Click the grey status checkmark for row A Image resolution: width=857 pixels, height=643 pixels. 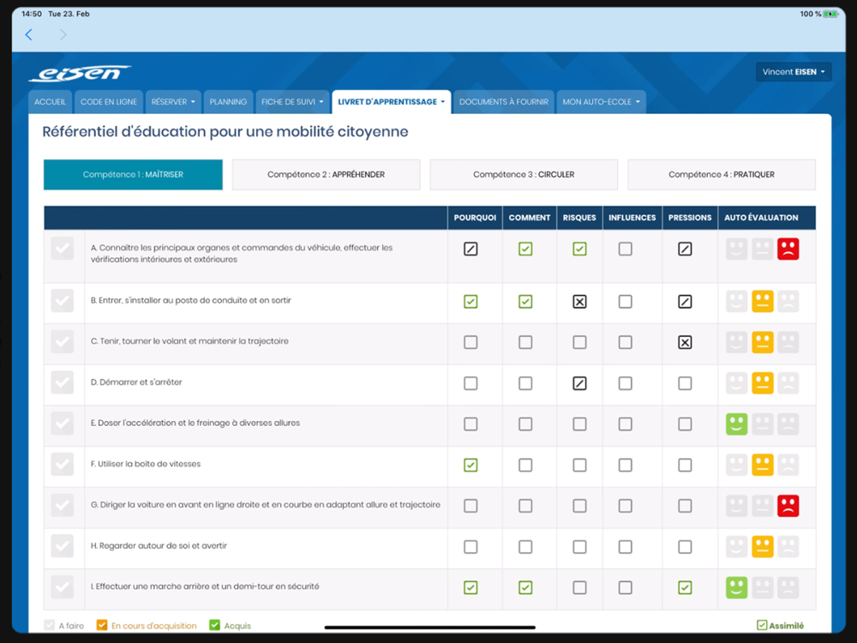[x=63, y=249]
